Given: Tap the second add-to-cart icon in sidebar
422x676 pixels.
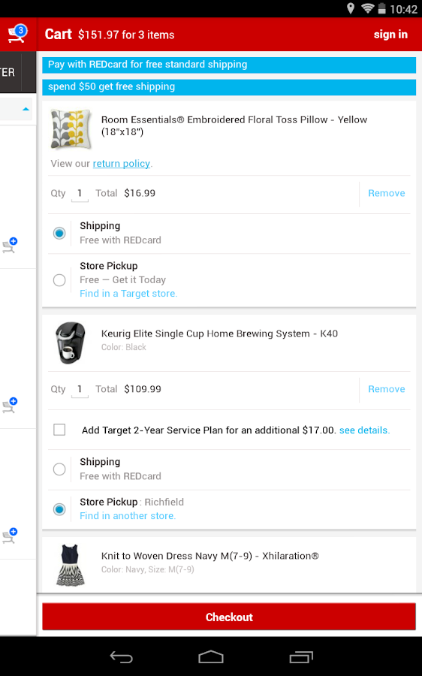Looking at the screenshot, I should tap(10, 406).
